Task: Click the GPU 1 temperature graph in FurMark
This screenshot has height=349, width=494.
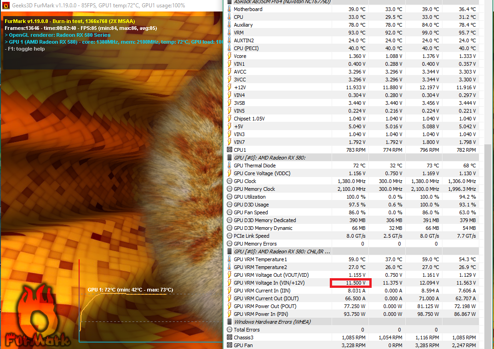Action: click(150, 301)
